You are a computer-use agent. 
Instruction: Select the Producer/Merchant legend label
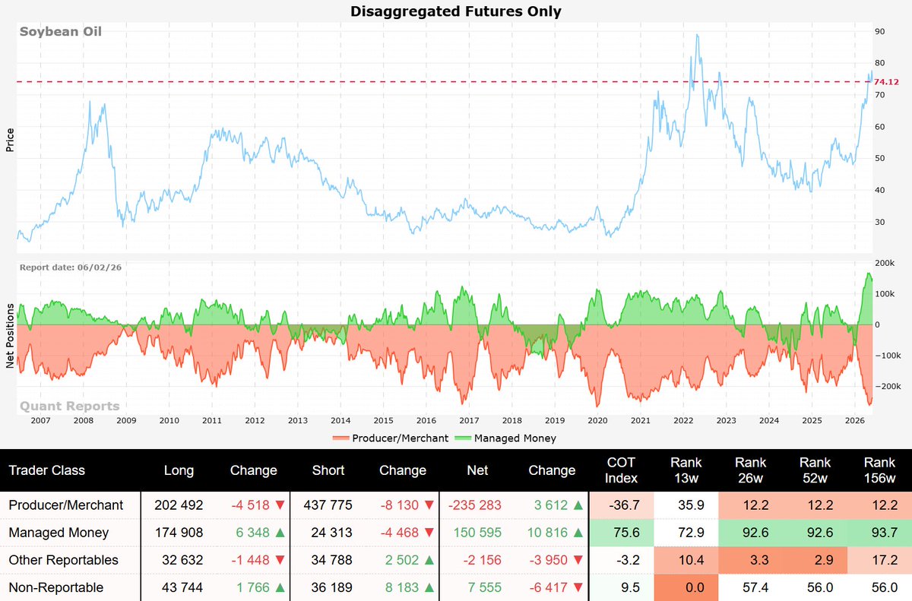point(401,438)
